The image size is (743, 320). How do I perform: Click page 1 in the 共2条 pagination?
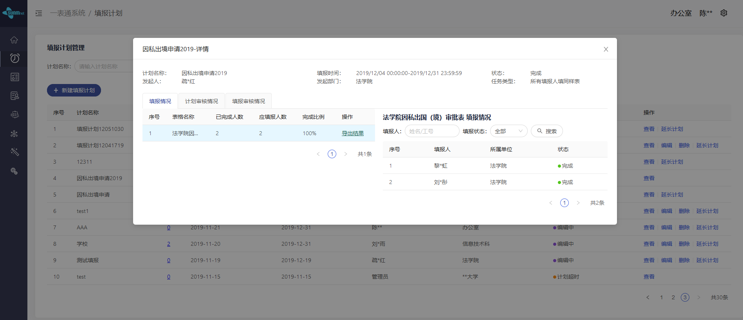[564, 203]
